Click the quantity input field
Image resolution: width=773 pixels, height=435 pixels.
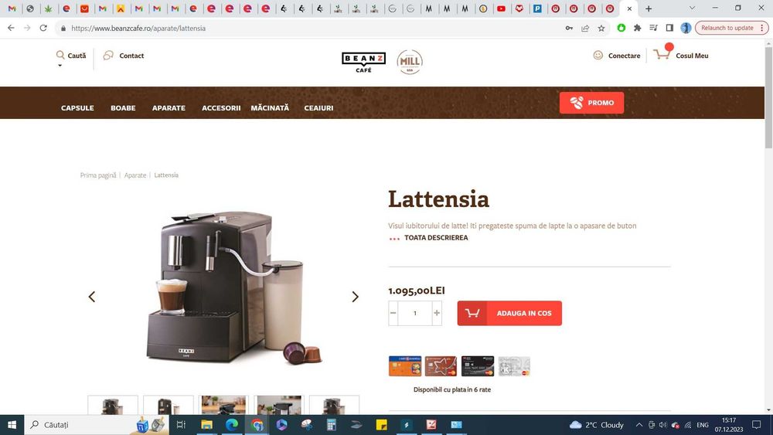point(415,313)
